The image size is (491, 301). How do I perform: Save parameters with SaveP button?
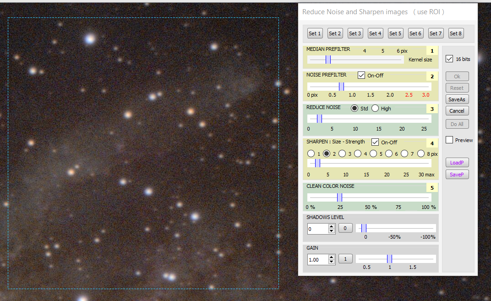coord(457,175)
